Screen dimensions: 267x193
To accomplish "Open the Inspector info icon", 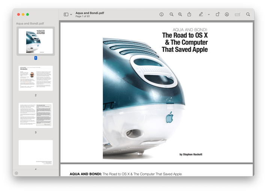I will (161, 15).
